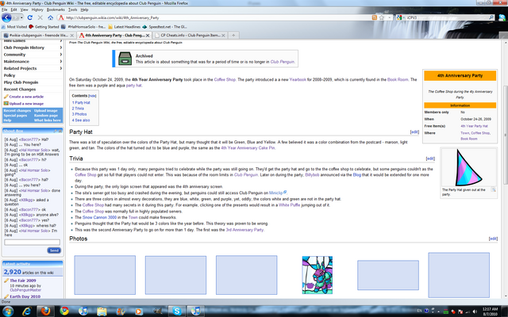Click the taskbar clock showing 12:17 AM
Viewport: 508px width, 317px height.
pos(490,311)
